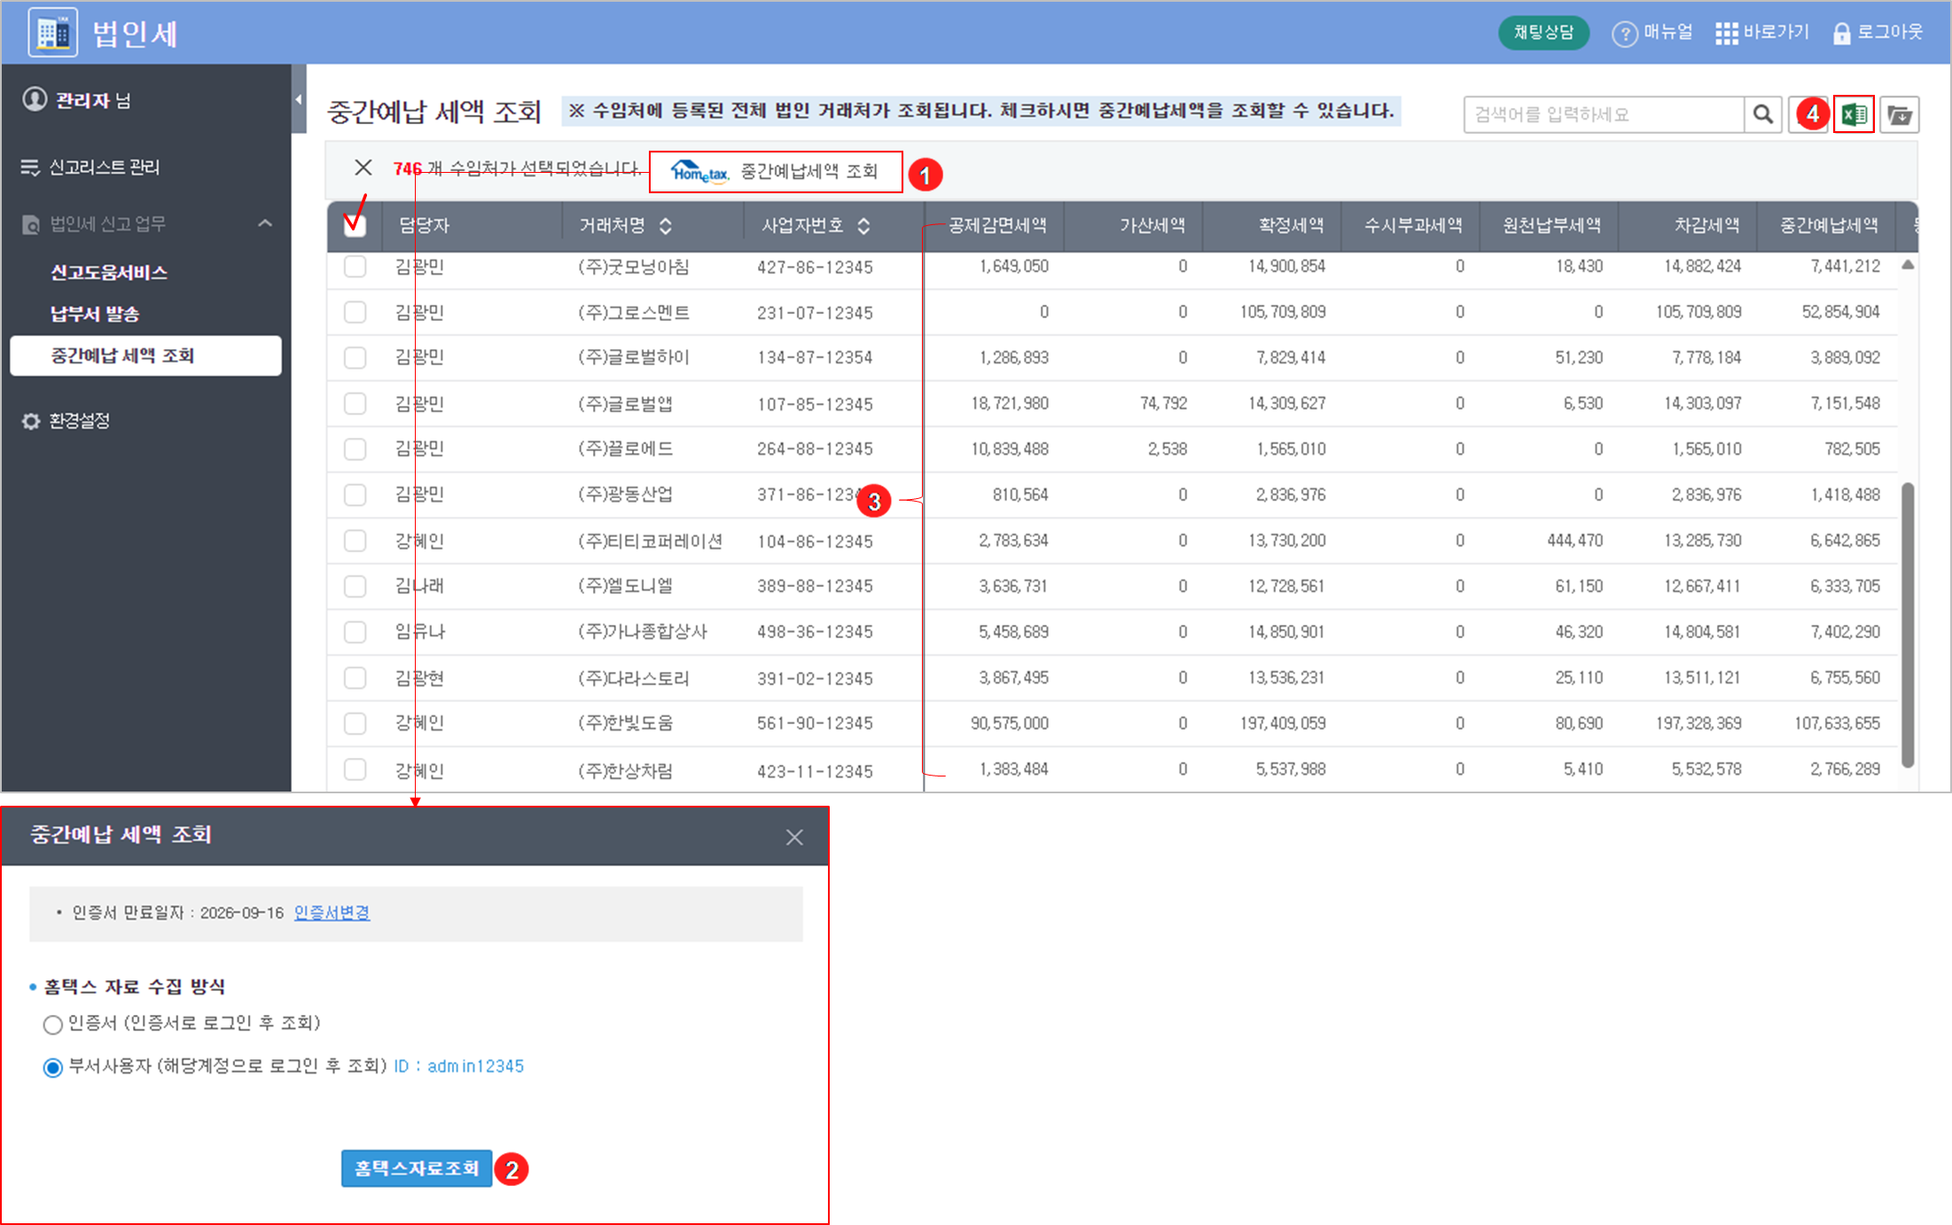Sort by 사업자번호 column arrows
This screenshot has height=1225, width=1952.
tap(863, 226)
